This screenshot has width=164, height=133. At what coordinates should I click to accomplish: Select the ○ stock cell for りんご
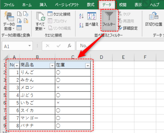coord(73,73)
